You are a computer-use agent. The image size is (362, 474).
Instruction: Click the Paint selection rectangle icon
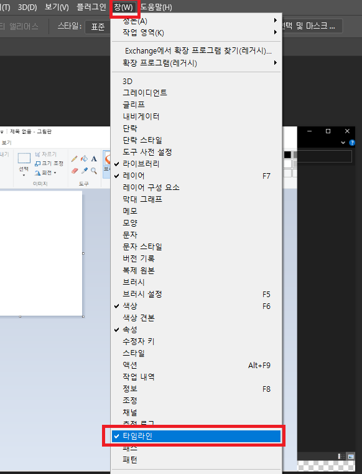coord(24,158)
